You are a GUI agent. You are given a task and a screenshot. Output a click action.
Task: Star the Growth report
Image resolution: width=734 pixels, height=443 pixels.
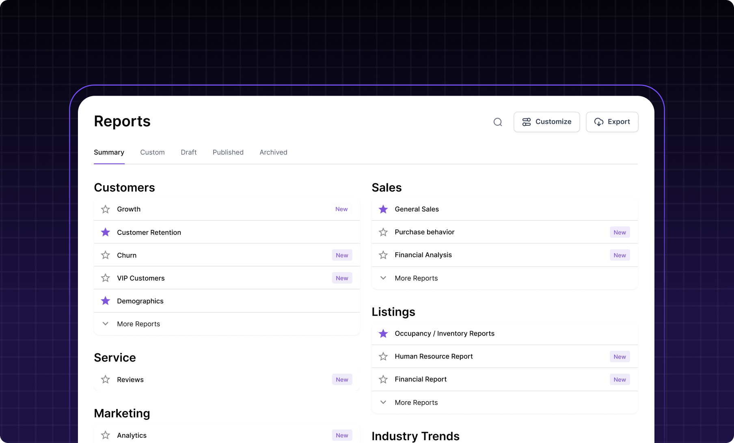[x=106, y=209]
